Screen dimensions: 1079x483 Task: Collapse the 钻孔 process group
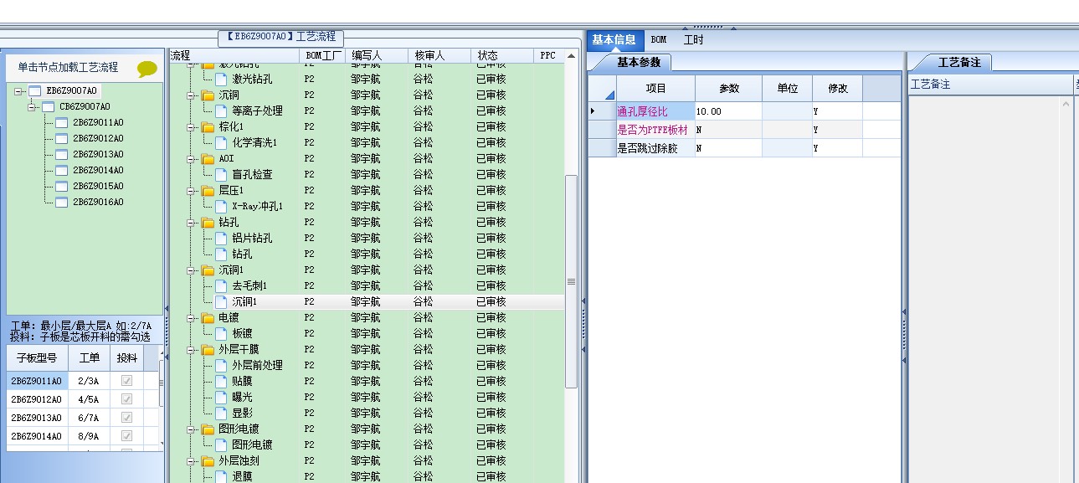[x=192, y=222]
